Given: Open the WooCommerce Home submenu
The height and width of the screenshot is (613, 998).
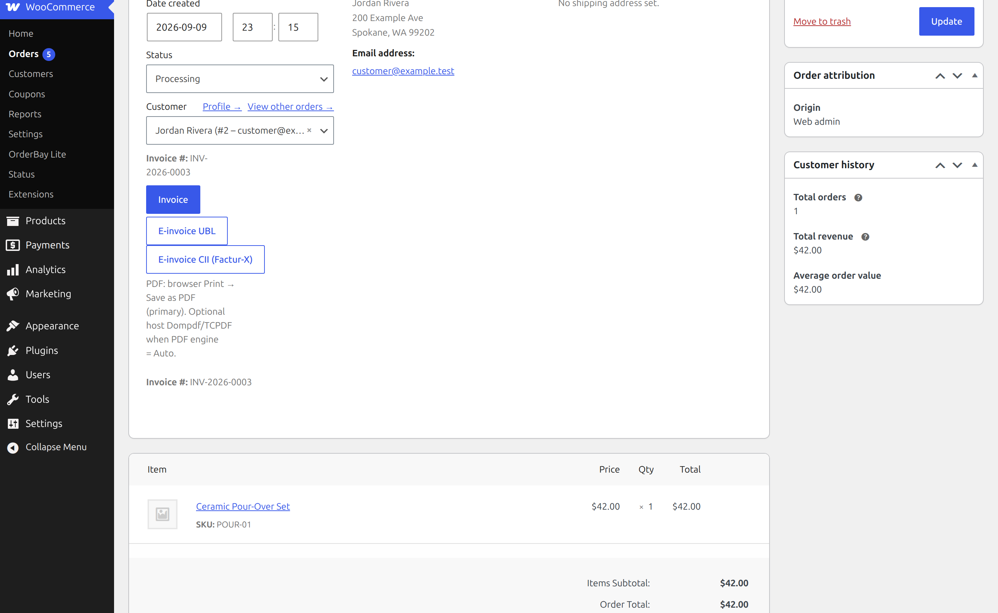Looking at the screenshot, I should (x=21, y=34).
